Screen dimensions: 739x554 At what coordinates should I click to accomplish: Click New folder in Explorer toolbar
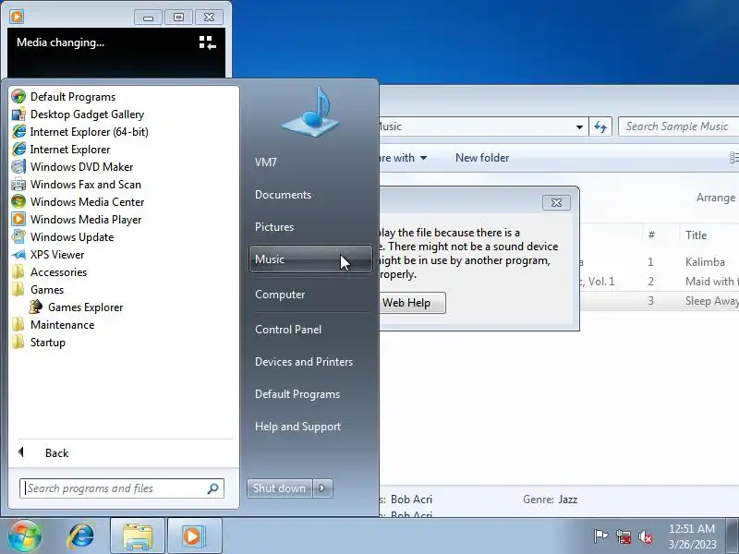pos(482,158)
